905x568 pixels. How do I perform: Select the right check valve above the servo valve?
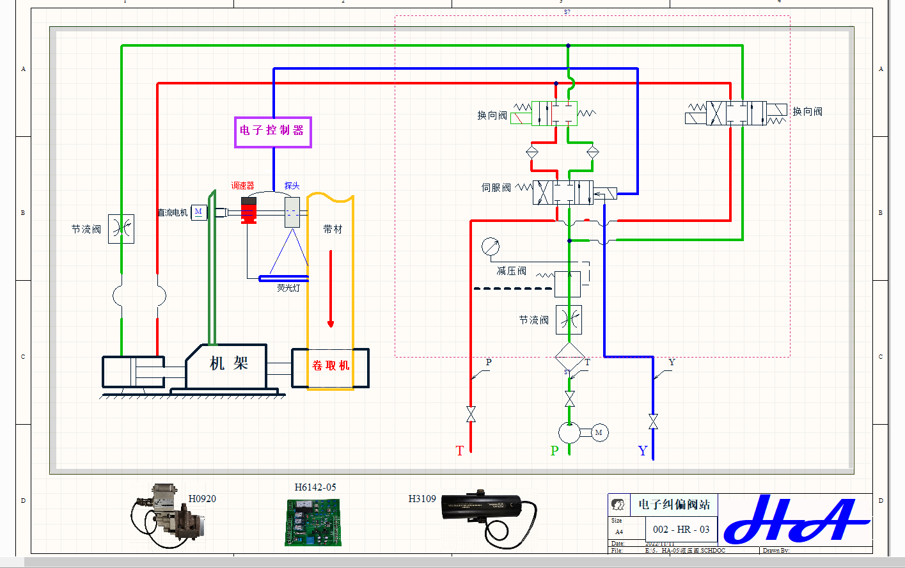coord(593,152)
